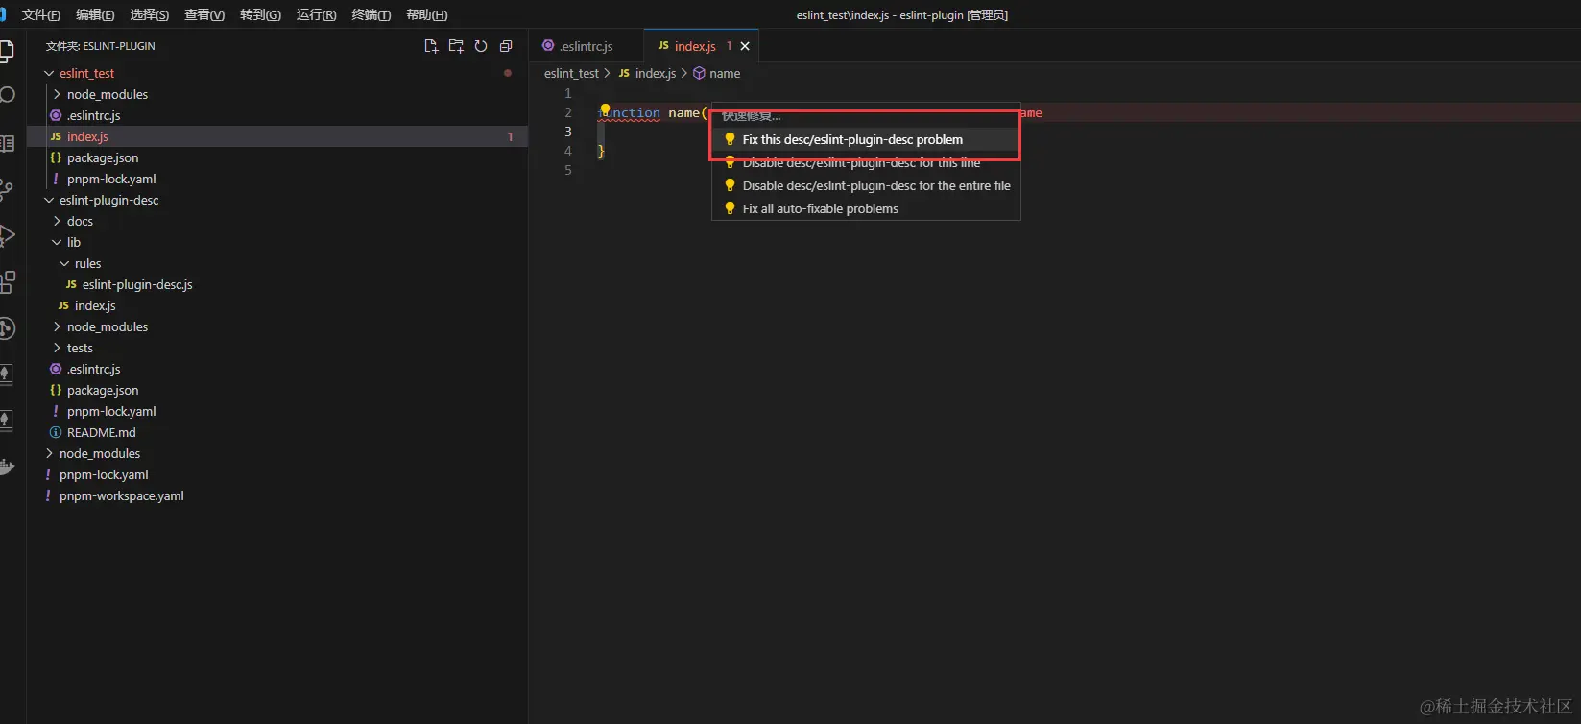Create a new file in the explorer
This screenshot has height=724, width=1581.
click(x=431, y=46)
